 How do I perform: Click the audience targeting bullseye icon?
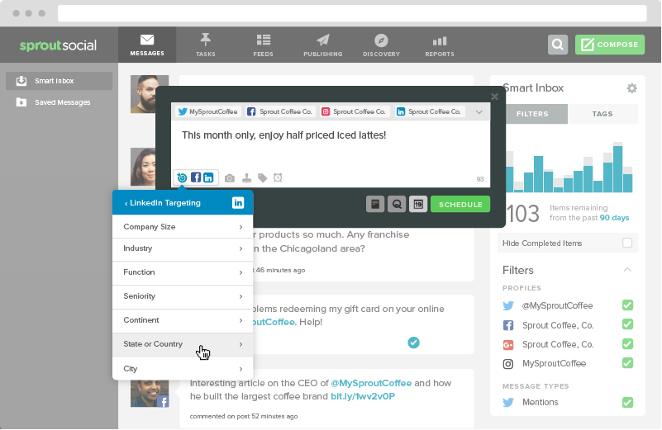pos(182,178)
